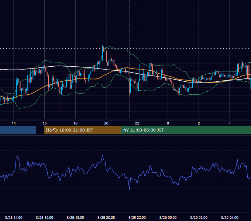
Task: Click hour label 2 on price chart axis
Action: coord(199,123)
